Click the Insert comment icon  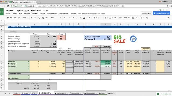pos(129,18)
